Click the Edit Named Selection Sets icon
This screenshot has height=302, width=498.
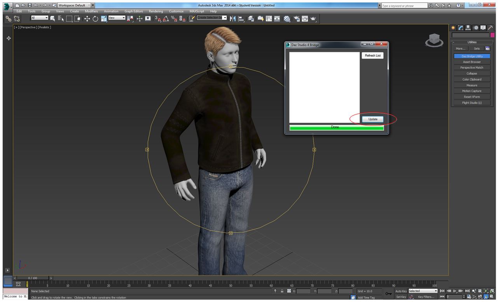point(191,18)
